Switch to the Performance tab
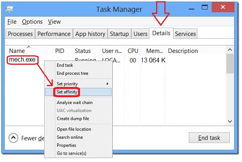The image size is (242, 162). coord(54,34)
